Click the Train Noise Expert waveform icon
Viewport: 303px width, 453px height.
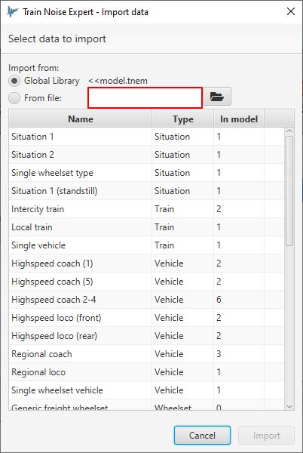coord(12,12)
